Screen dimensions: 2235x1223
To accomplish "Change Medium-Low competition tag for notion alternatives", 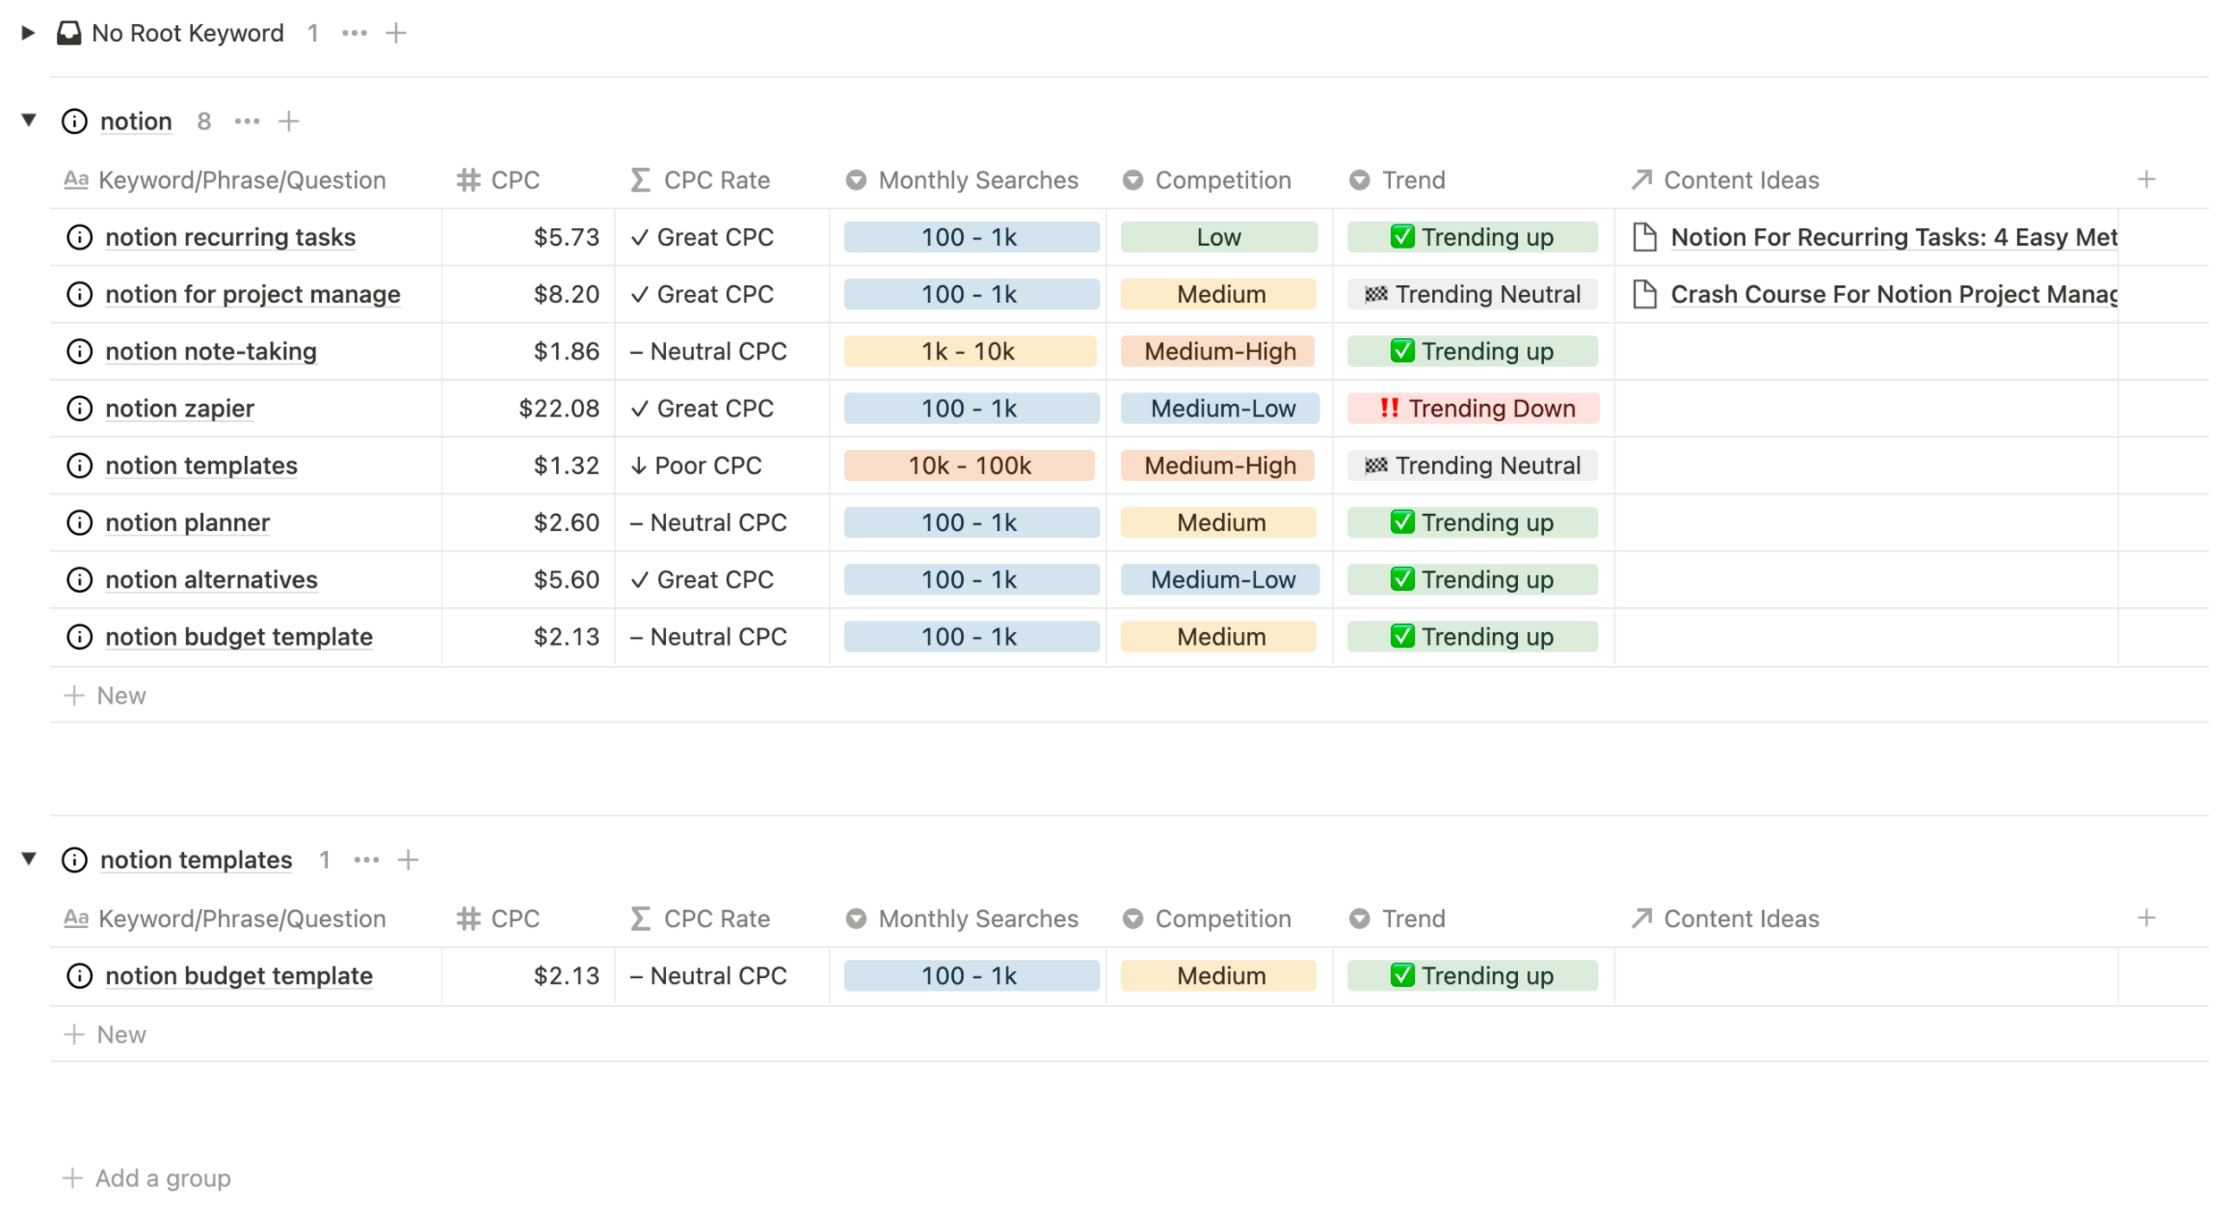I will click(x=1219, y=579).
